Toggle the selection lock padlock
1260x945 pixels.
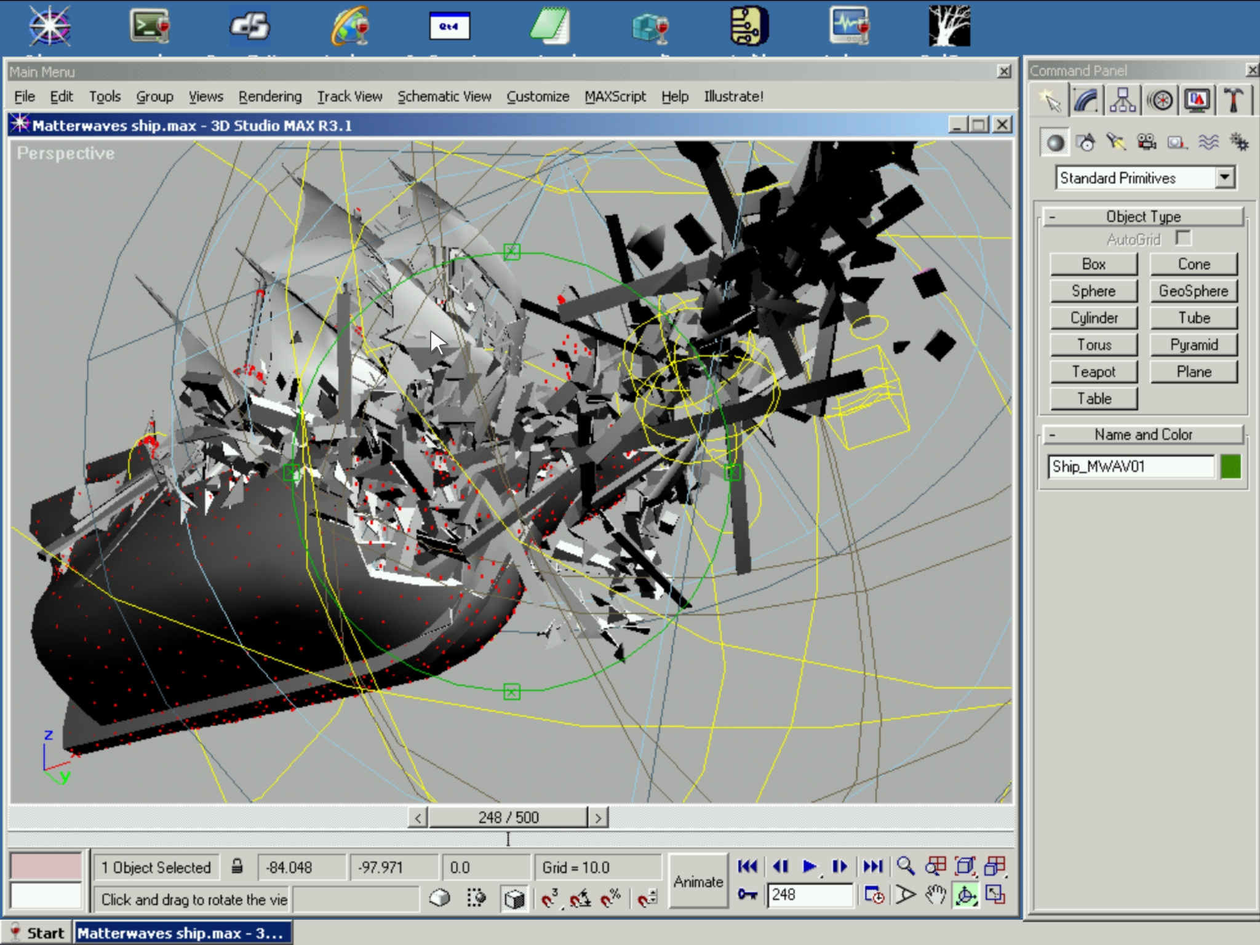(x=237, y=867)
